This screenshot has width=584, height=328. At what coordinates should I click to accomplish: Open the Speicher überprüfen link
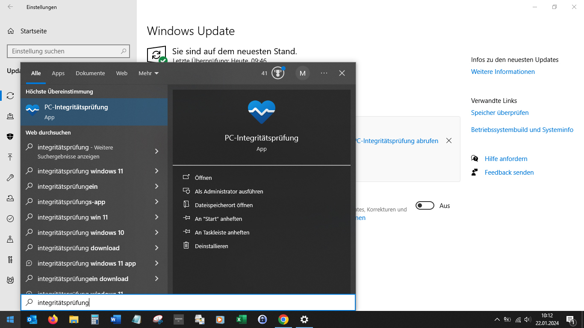point(500,113)
